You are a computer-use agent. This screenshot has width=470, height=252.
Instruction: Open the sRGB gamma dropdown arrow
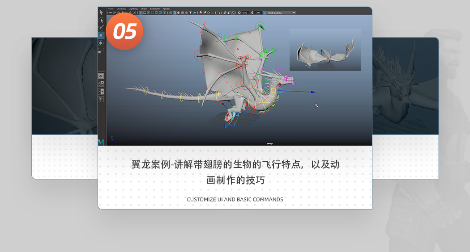click(294, 13)
